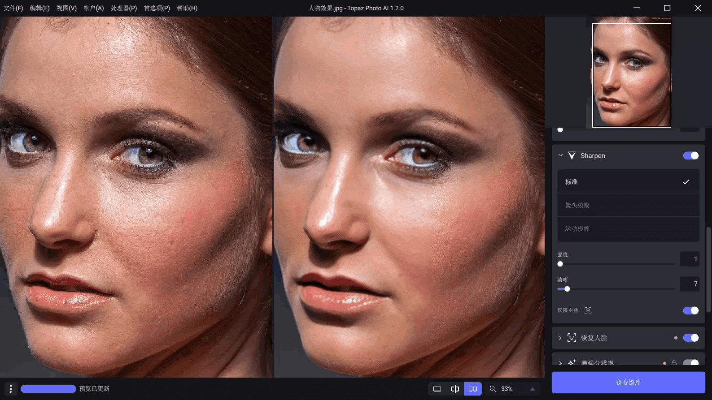This screenshot has width=712, height=400.
Task: Open the 33% zoom level dropdown
Action: [533, 389]
